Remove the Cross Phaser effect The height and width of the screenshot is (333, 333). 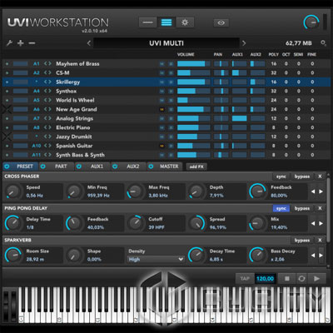[320, 176]
